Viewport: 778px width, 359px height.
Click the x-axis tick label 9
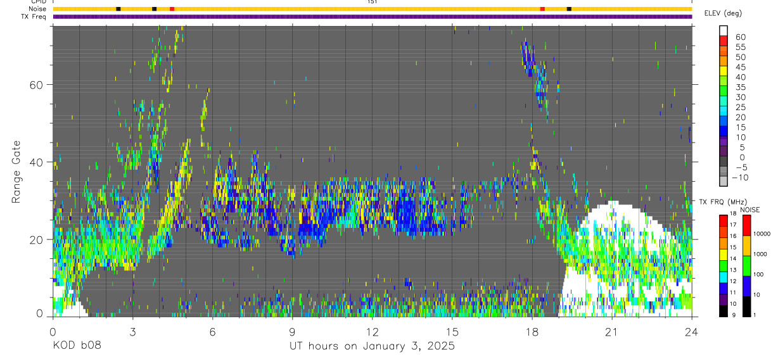292,332
